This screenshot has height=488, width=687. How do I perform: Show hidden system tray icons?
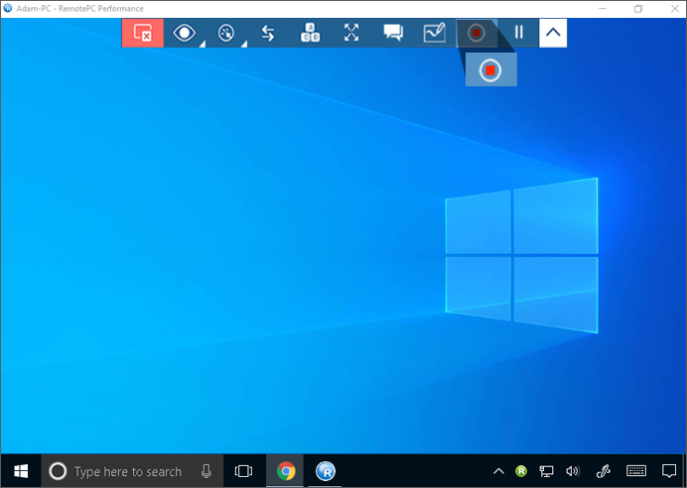498,471
